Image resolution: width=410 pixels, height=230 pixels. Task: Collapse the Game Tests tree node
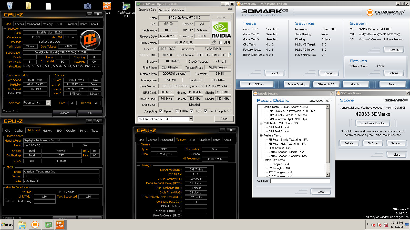click(x=261, y=107)
